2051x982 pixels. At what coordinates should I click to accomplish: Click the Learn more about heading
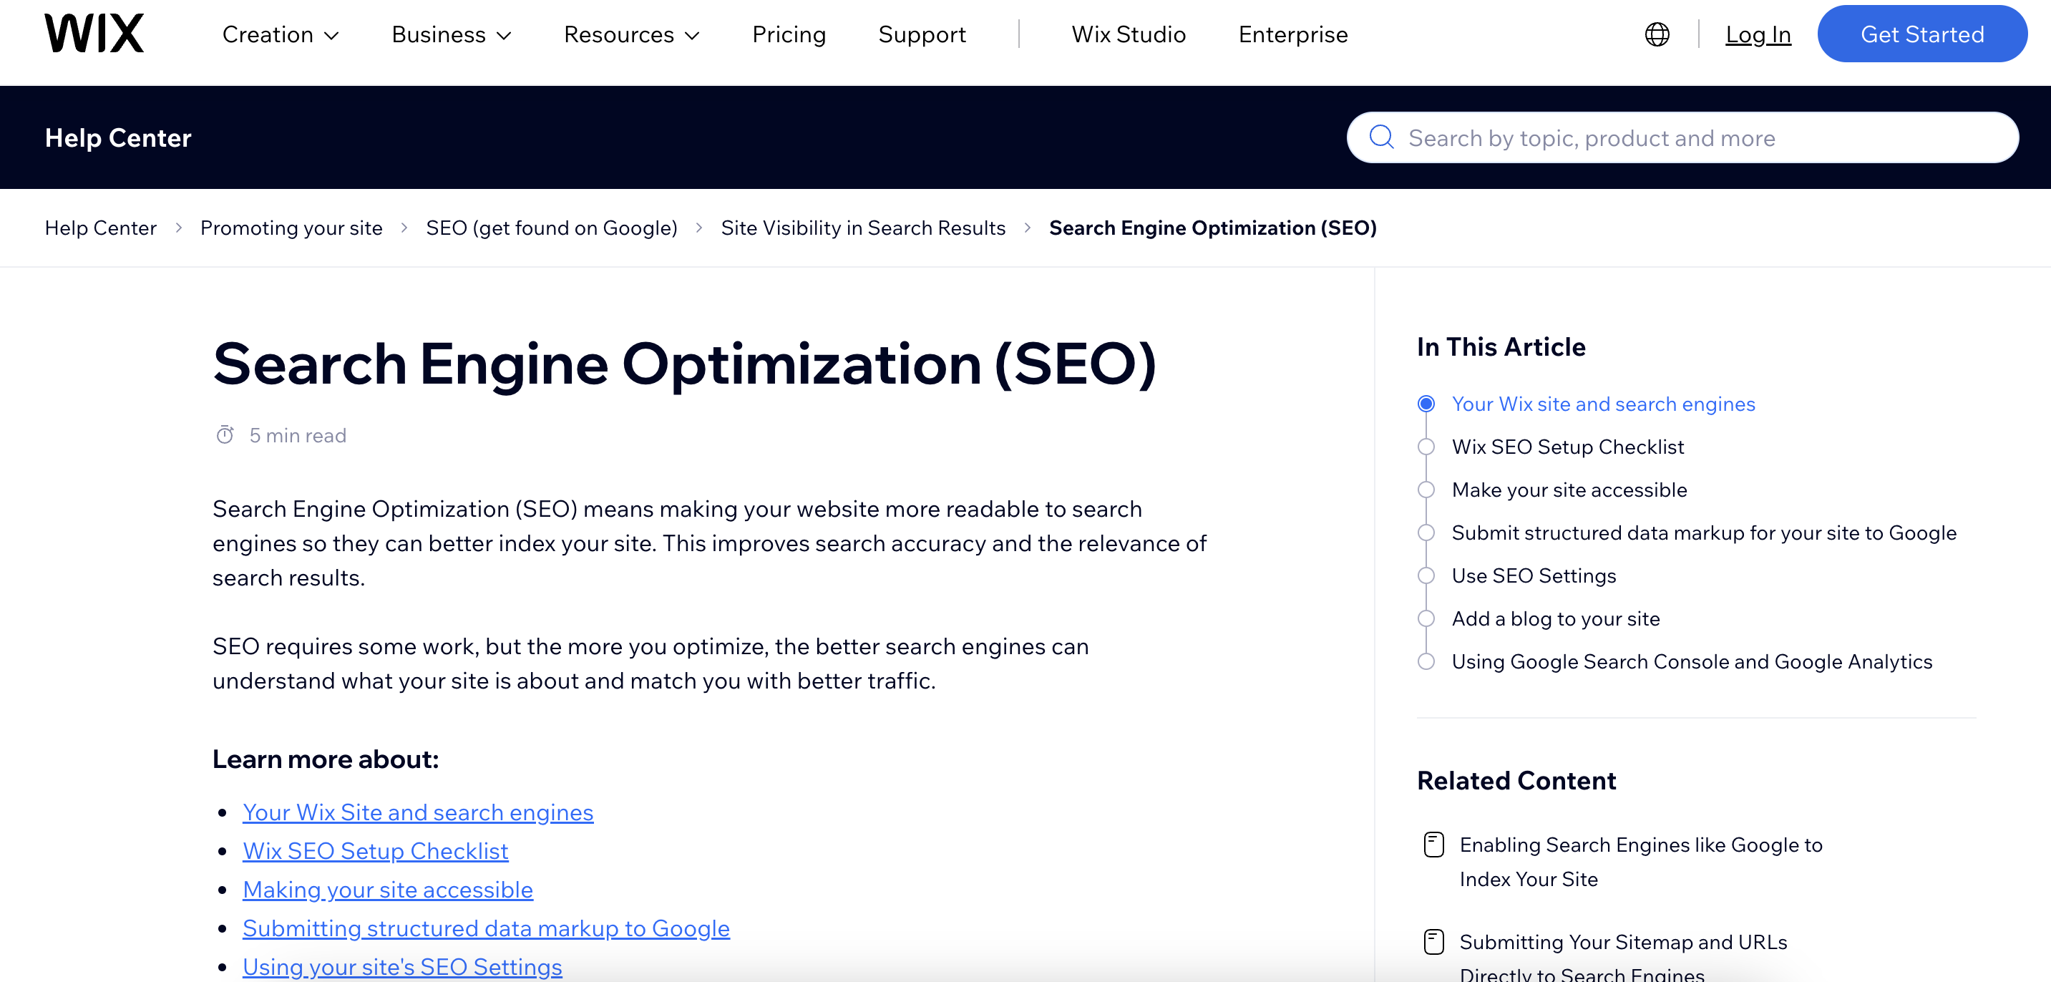pyautogui.click(x=325, y=759)
